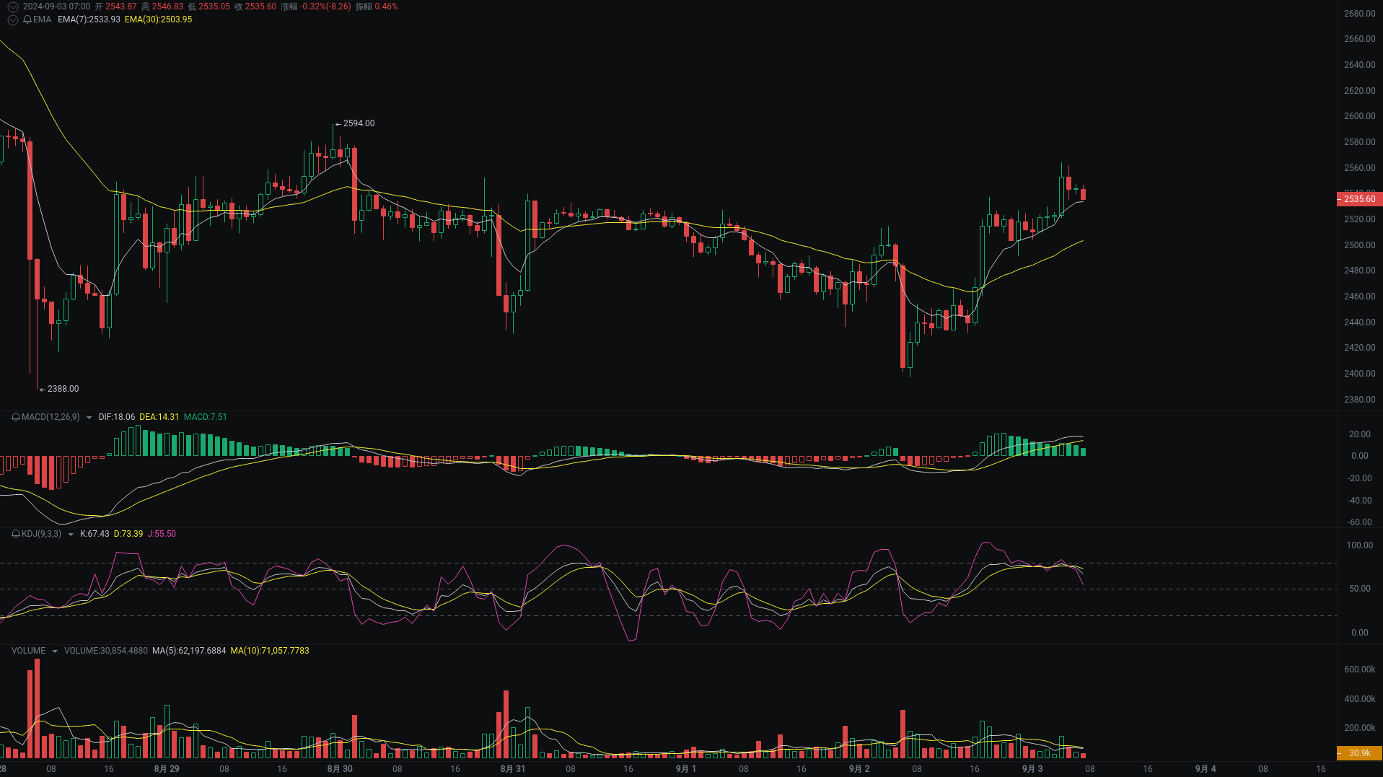Click the bell icon beside MACD(12,26,9)
The height and width of the screenshot is (777, 1383).
pos(14,417)
